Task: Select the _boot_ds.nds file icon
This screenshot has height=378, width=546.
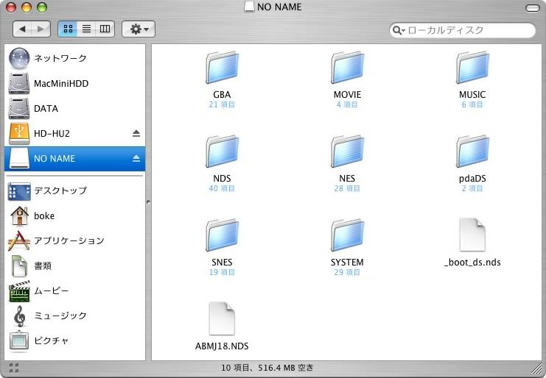Action: [x=472, y=235]
